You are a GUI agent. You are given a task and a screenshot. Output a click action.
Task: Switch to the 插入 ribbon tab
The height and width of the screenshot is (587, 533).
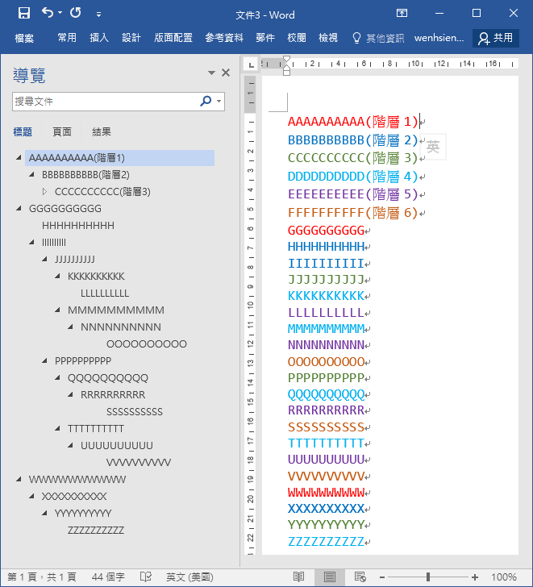point(99,38)
